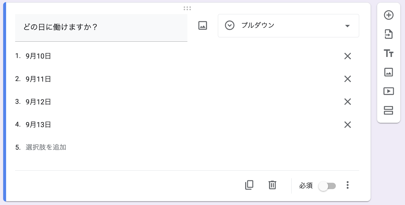Viewport: 405px width, 205px height.
Task: Add title and description with Tt icon
Action: point(389,53)
